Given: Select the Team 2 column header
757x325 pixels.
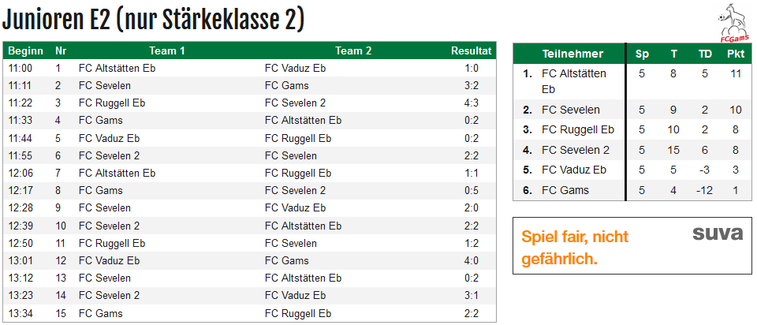Looking at the screenshot, I should [x=353, y=50].
